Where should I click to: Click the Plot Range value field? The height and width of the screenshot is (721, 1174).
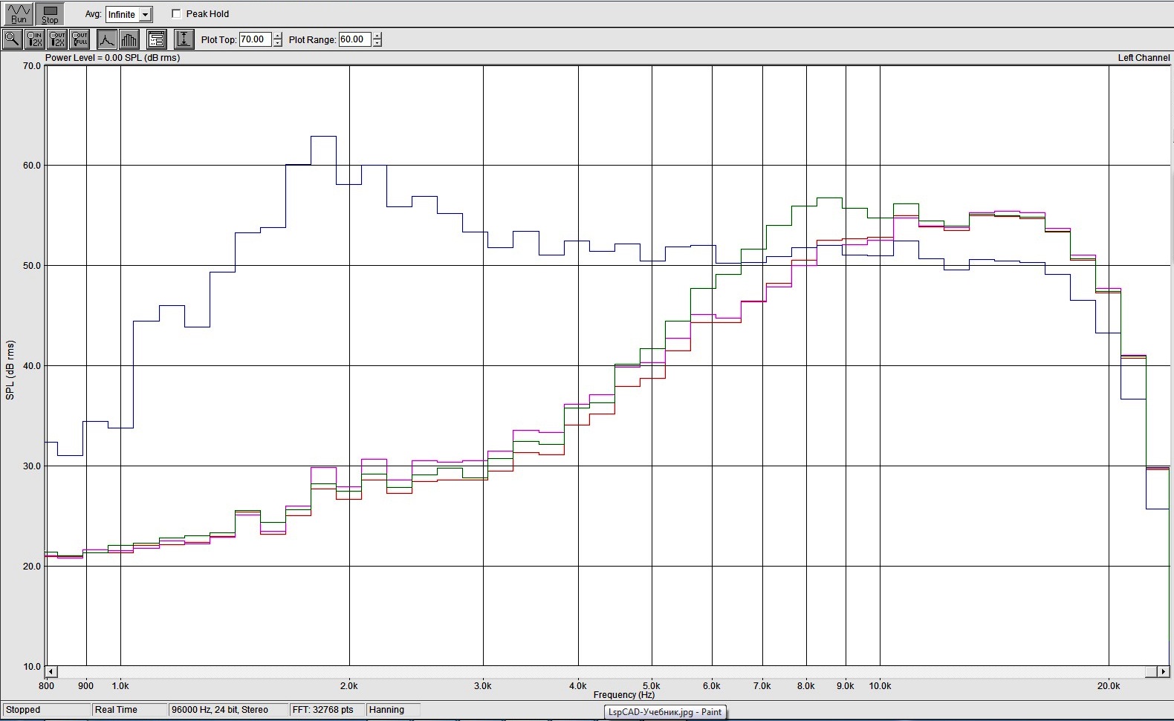click(354, 39)
